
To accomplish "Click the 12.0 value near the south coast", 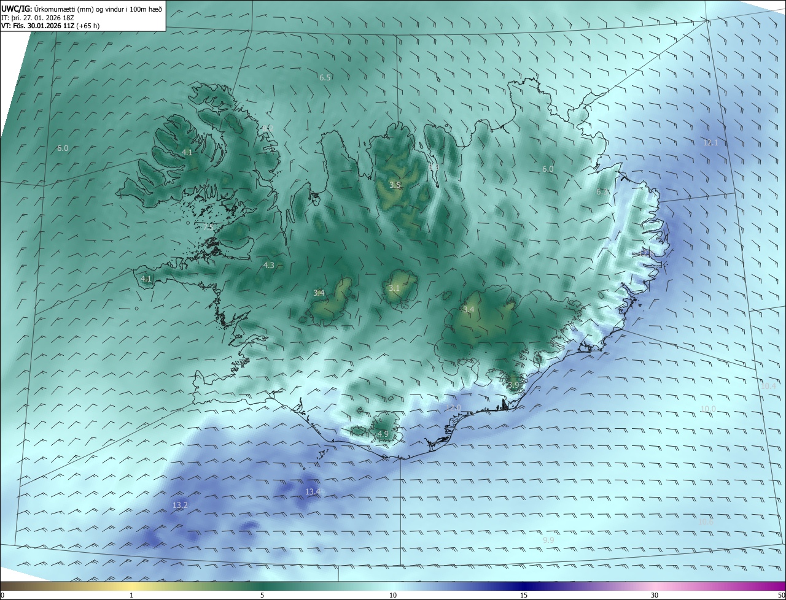I will coord(453,408).
